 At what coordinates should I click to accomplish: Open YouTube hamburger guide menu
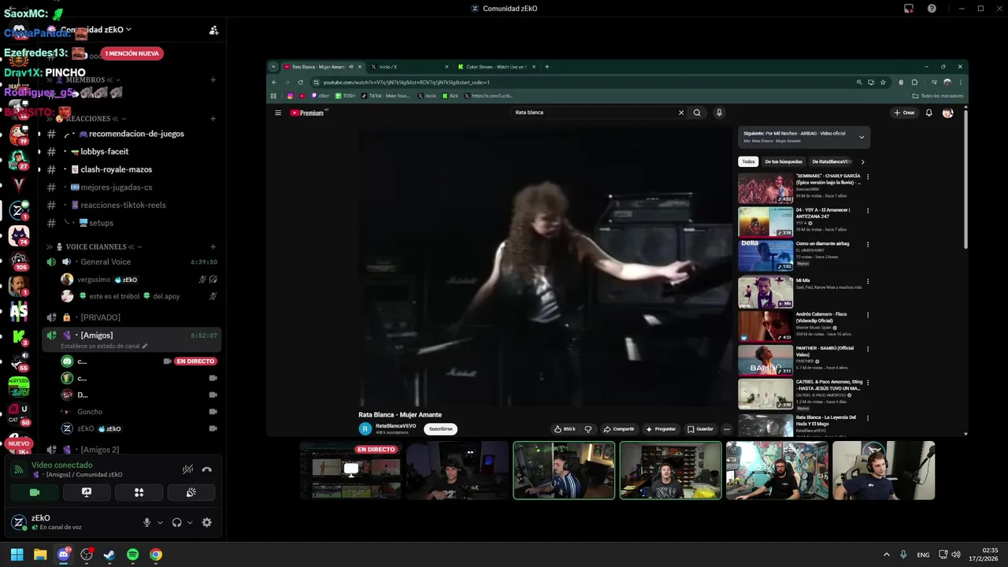click(278, 113)
